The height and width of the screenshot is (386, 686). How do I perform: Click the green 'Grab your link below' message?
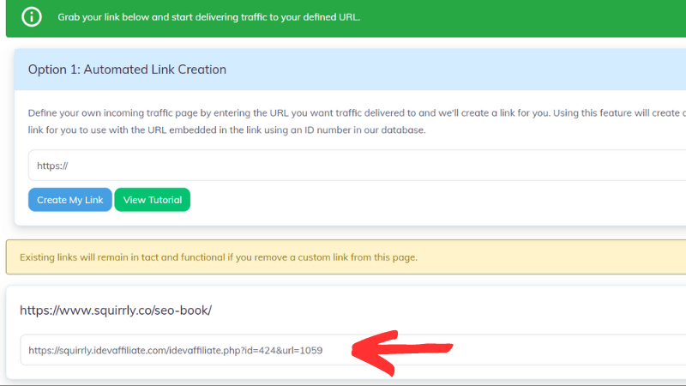coord(208,17)
